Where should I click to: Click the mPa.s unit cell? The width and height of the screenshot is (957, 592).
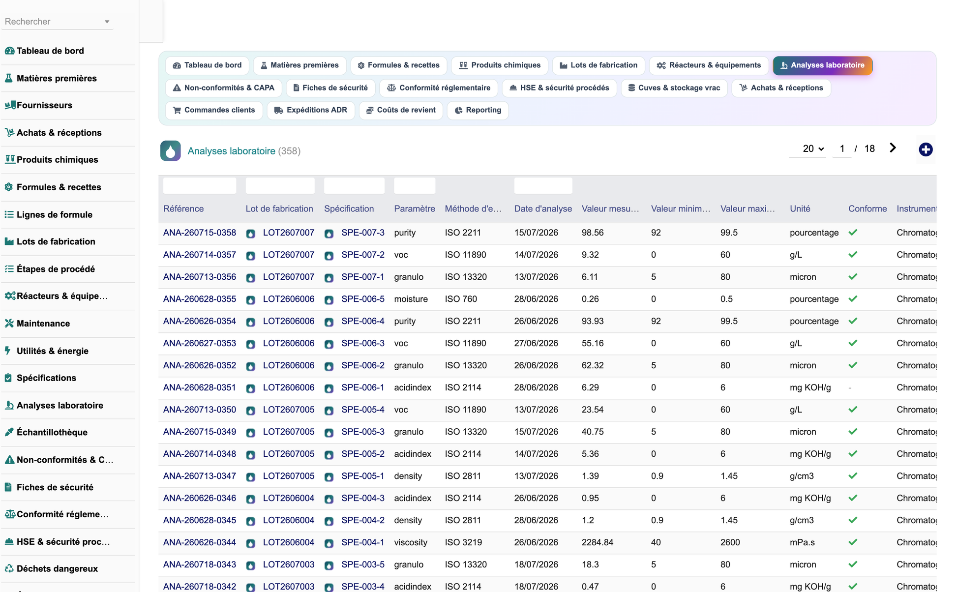coord(802,542)
